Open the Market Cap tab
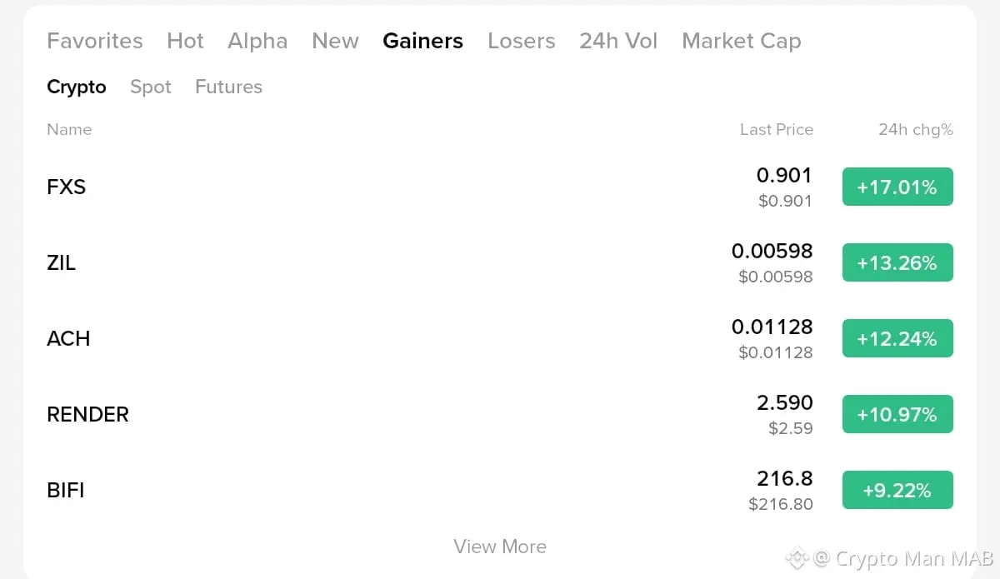1000x579 pixels. 741,41
